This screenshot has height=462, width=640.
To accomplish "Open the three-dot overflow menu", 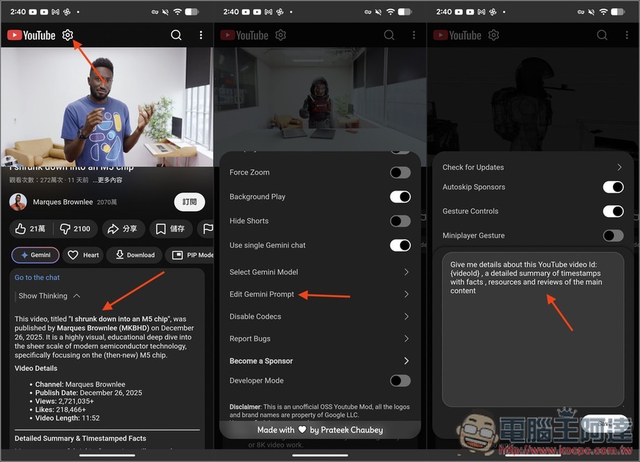I will pos(201,35).
